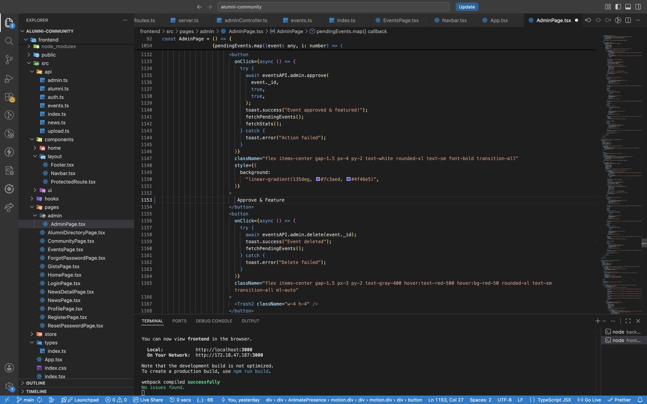Open editor more actions ellipsis

639,20
